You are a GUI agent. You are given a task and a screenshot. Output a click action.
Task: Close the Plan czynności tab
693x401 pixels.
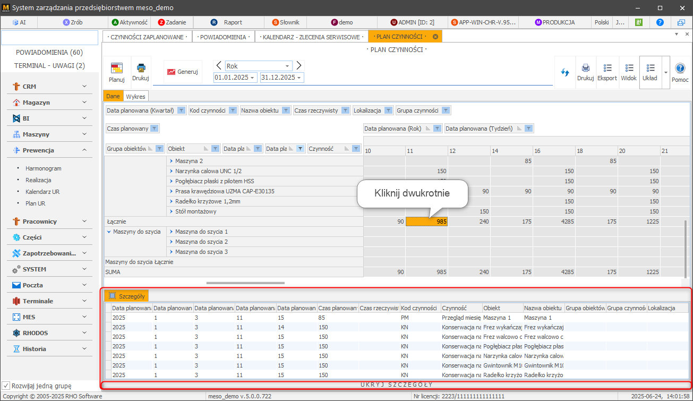[435, 37]
